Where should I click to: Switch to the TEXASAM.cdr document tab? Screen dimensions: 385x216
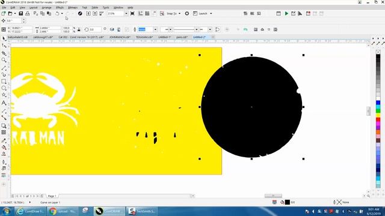click(144, 37)
